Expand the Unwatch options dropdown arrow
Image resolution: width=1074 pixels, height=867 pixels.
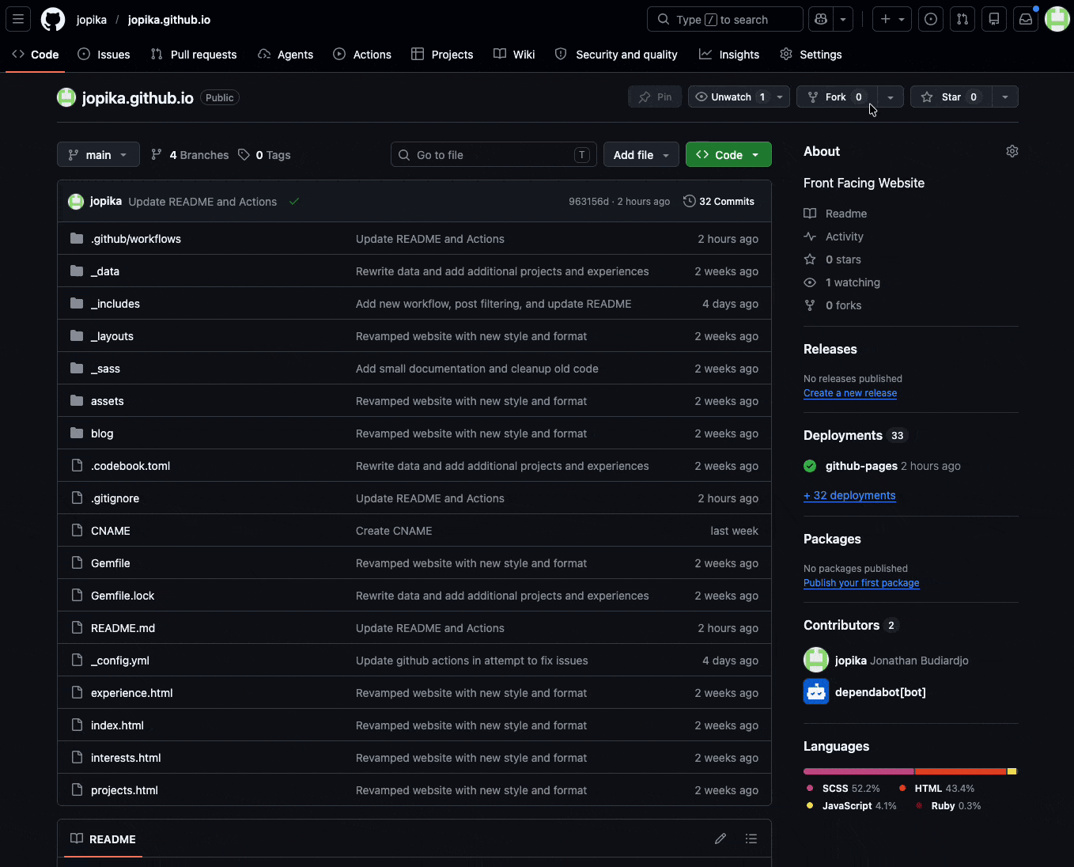pyautogui.click(x=780, y=97)
